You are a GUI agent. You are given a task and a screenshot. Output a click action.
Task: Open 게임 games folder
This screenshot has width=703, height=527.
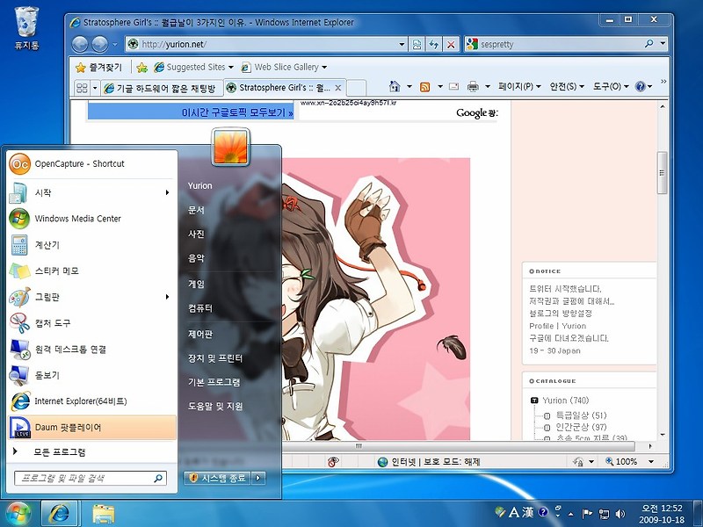[x=196, y=284]
